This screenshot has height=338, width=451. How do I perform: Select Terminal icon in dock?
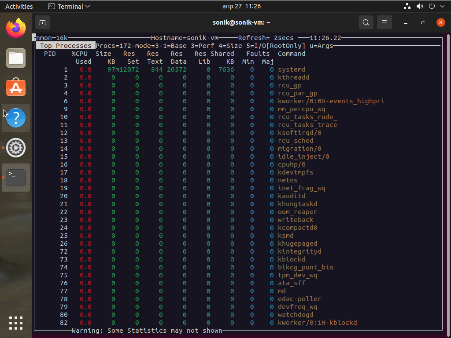[x=16, y=178]
